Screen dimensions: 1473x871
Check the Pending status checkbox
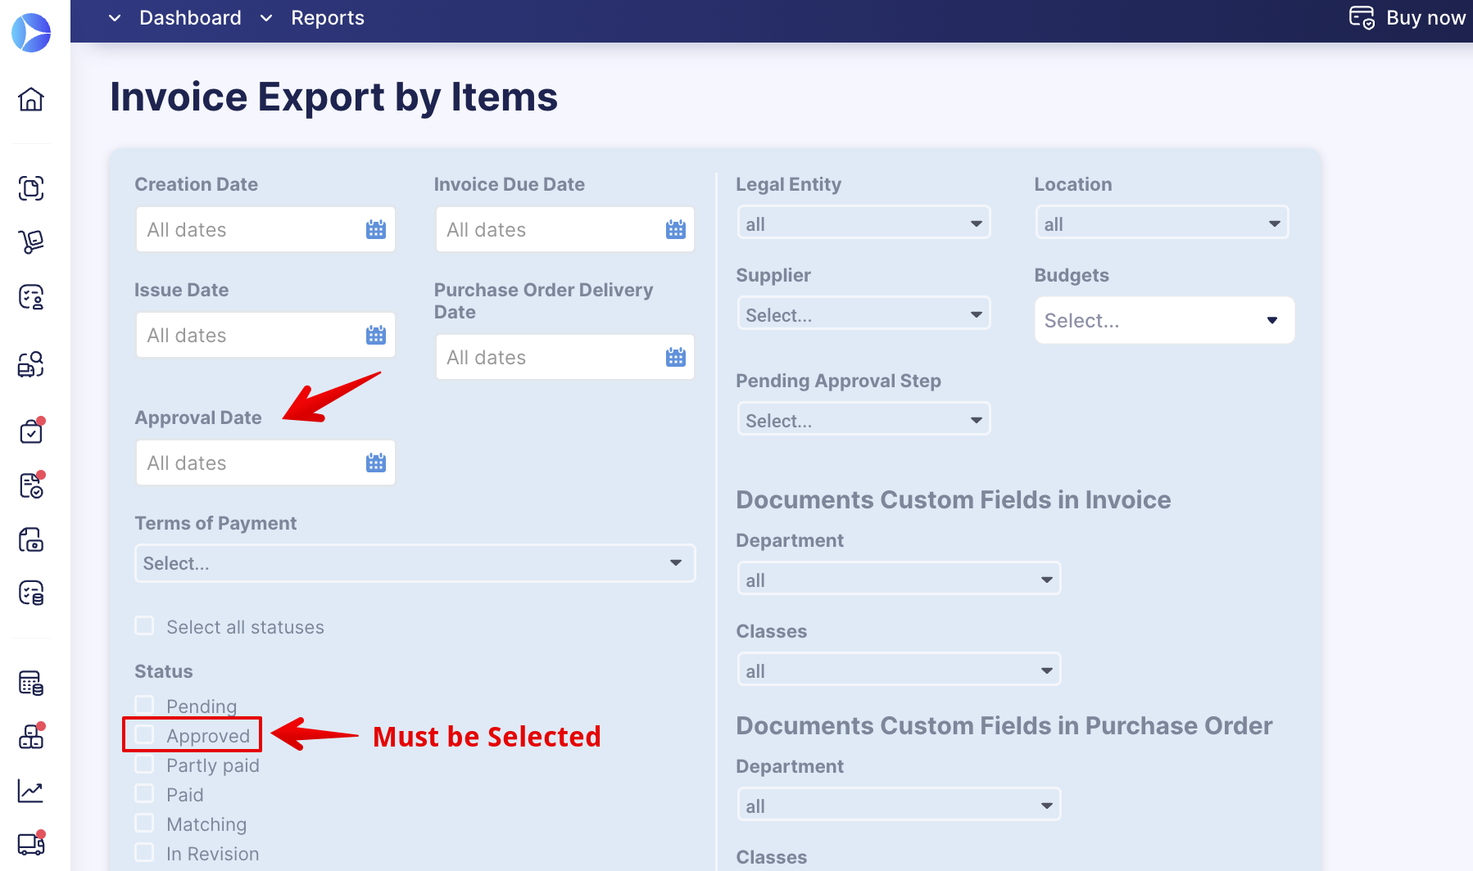[144, 705]
